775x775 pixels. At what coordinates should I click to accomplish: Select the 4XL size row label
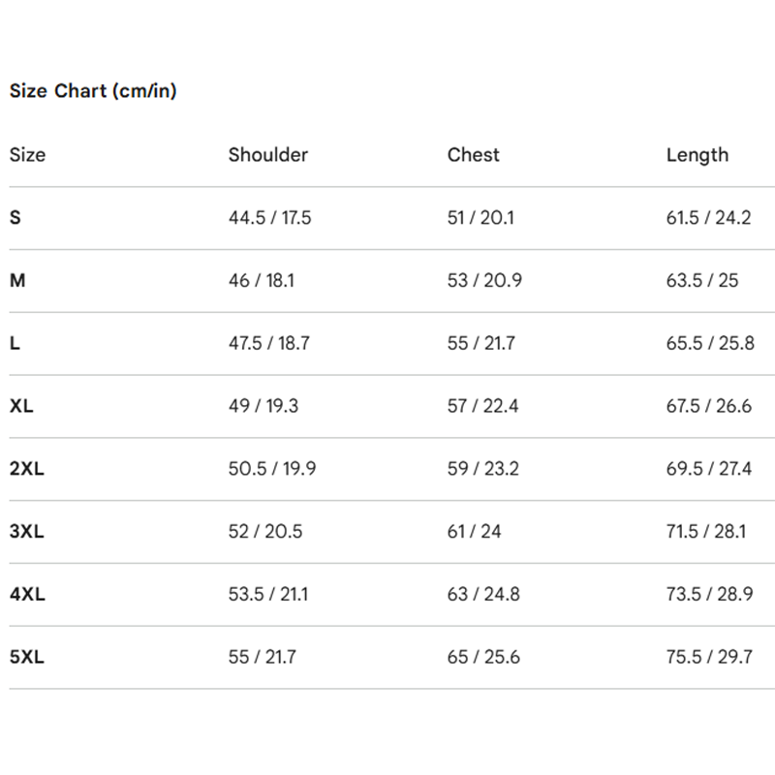tap(27, 594)
